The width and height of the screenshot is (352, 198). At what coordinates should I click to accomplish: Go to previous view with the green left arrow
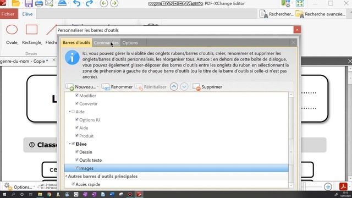click(104, 3)
